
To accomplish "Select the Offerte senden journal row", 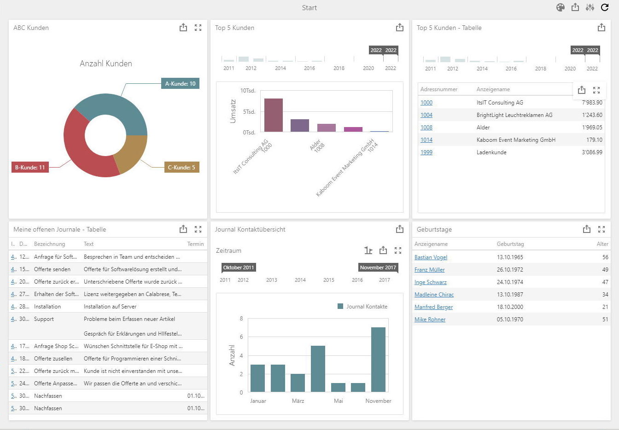I will pos(108,269).
